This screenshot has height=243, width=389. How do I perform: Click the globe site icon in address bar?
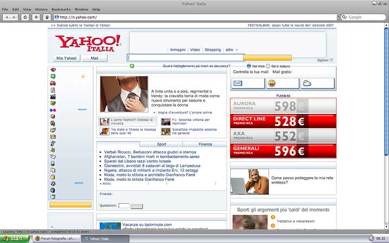point(57,17)
